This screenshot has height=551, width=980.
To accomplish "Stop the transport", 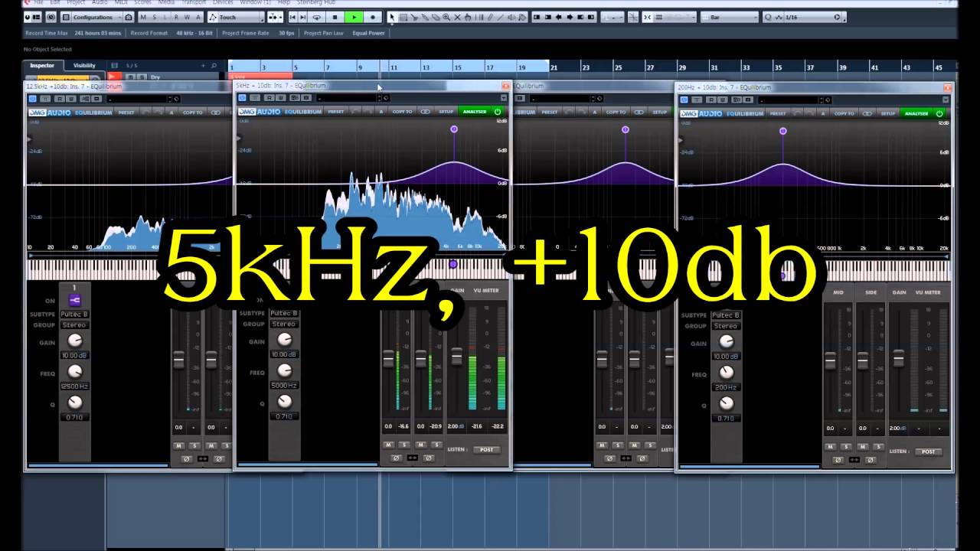I will click(335, 17).
